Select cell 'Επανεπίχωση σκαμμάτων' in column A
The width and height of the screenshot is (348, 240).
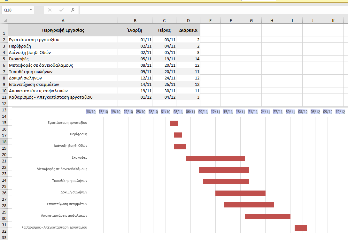[x=63, y=85]
